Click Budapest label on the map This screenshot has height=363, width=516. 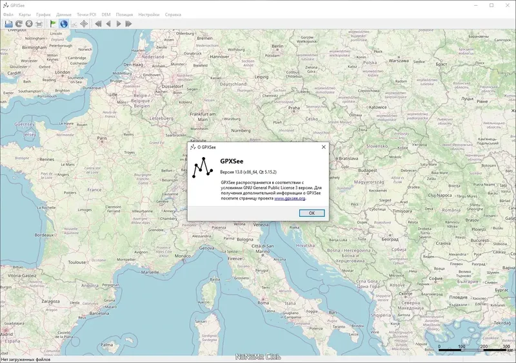(x=368, y=170)
